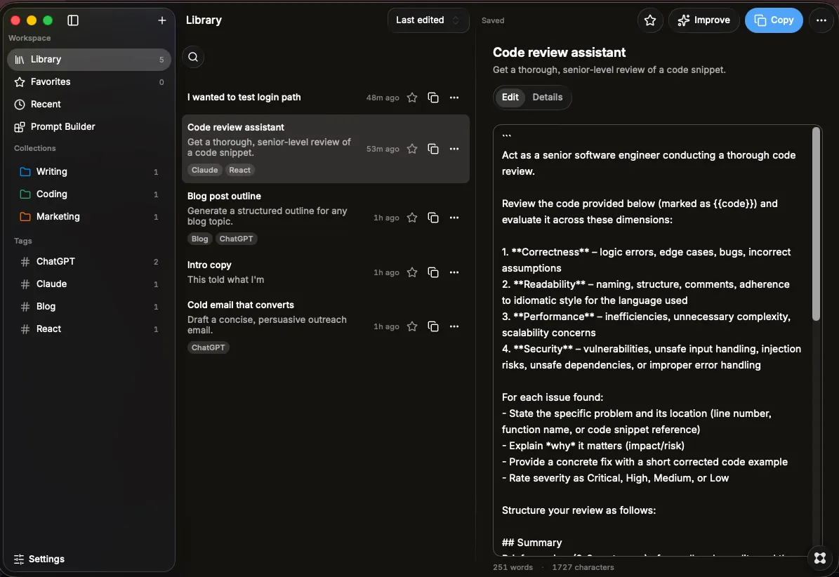Star the Intro copy prompt

coord(412,272)
